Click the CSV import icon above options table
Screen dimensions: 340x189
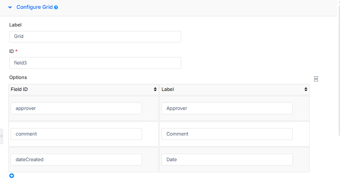point(316,79)
